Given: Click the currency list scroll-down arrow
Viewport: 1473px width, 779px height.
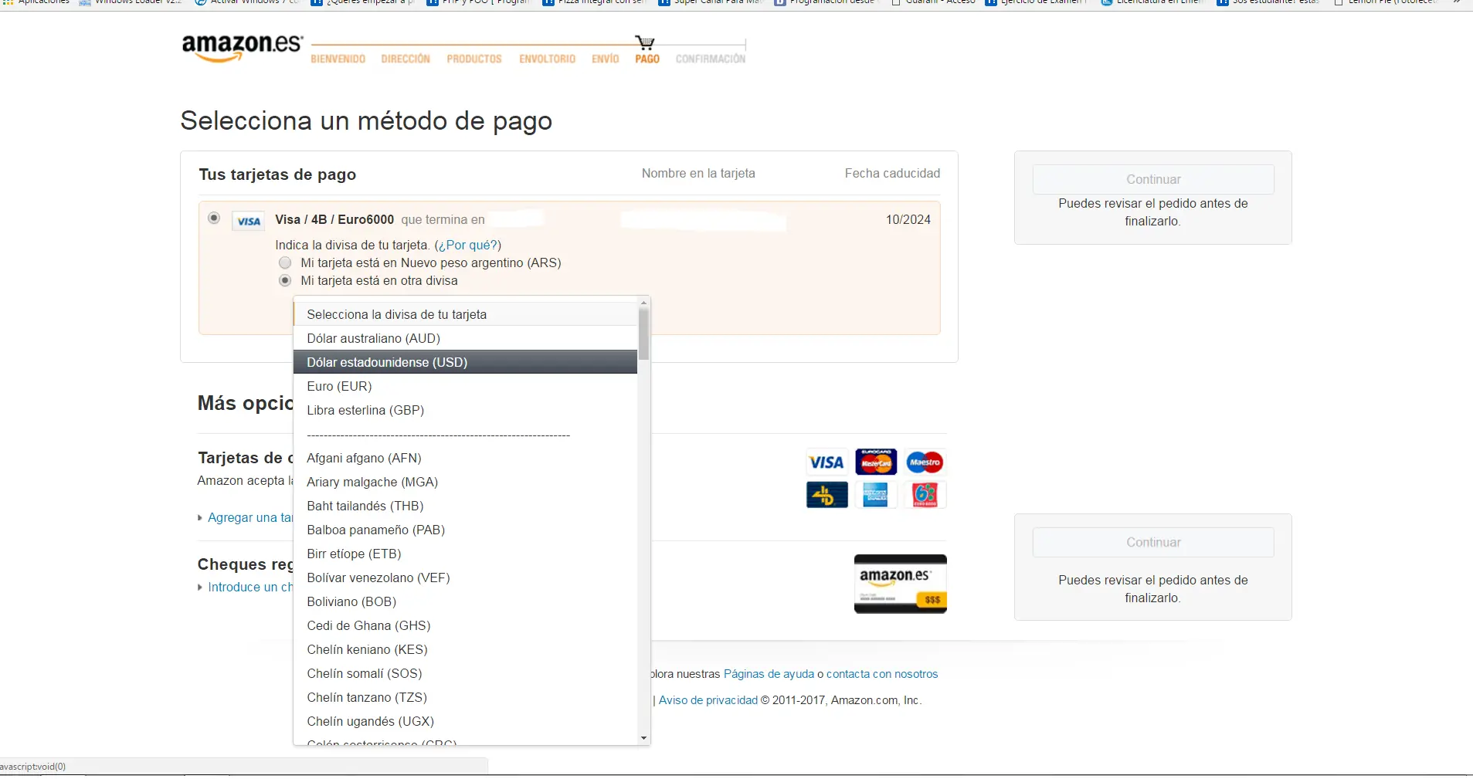Looking at the screenshot, I should coord(643,738).
